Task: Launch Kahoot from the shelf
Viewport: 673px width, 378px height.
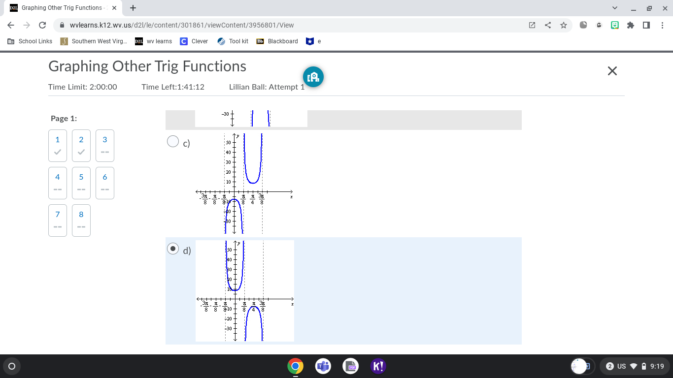Action: click(378, 366)
